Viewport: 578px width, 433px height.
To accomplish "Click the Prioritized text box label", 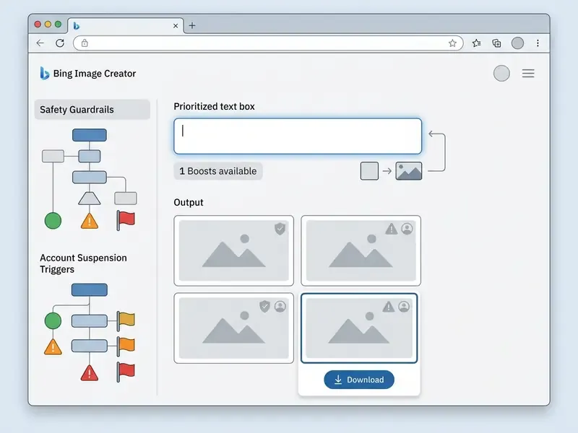I will click(x=214, y=106).
